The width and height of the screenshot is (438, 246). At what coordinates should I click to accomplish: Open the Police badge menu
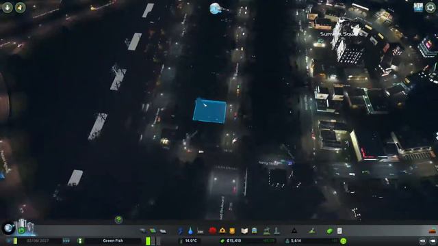[x=232, y=231]
